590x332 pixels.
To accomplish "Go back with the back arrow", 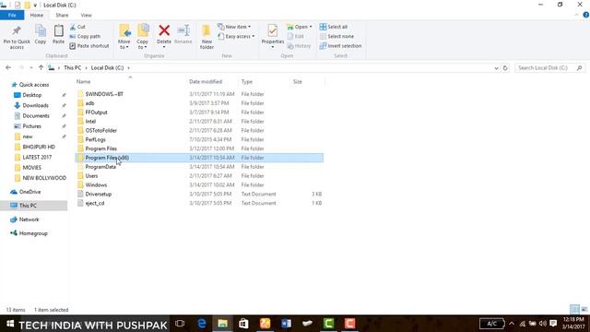I will (x=8, y=67).
